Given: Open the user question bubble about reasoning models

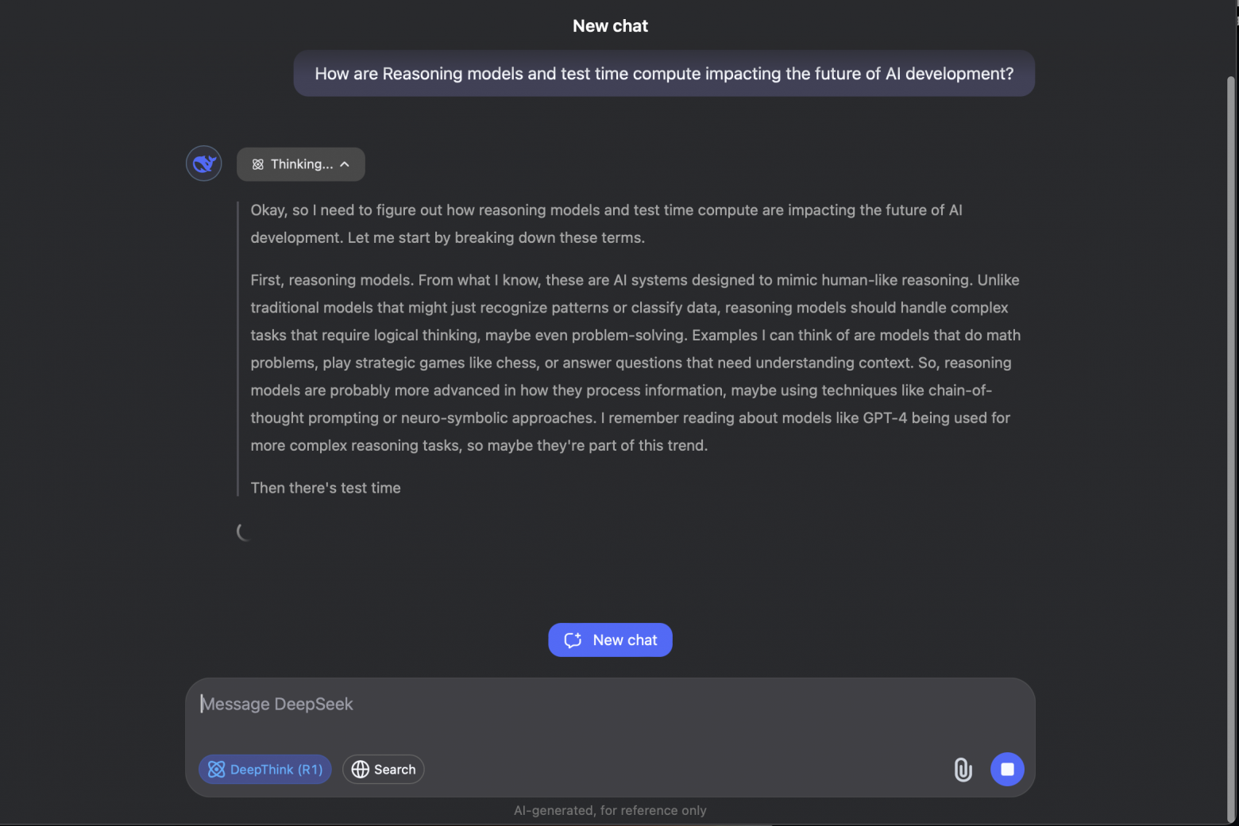Looking at the screenshot, I should tap(664, 73).
